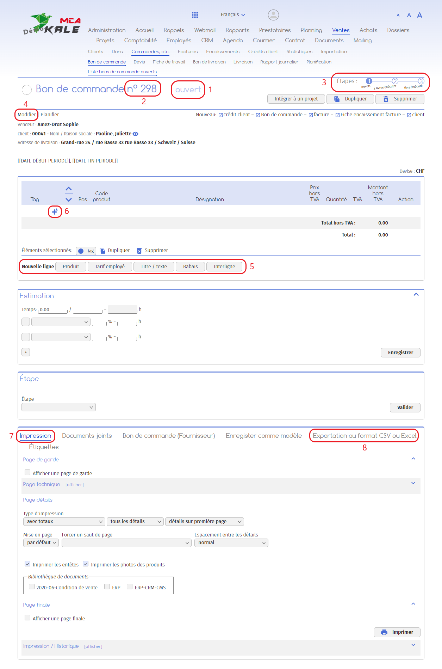Screen dimensions: 442x669
Task: Open the Factures submenu
Action: 188,52
